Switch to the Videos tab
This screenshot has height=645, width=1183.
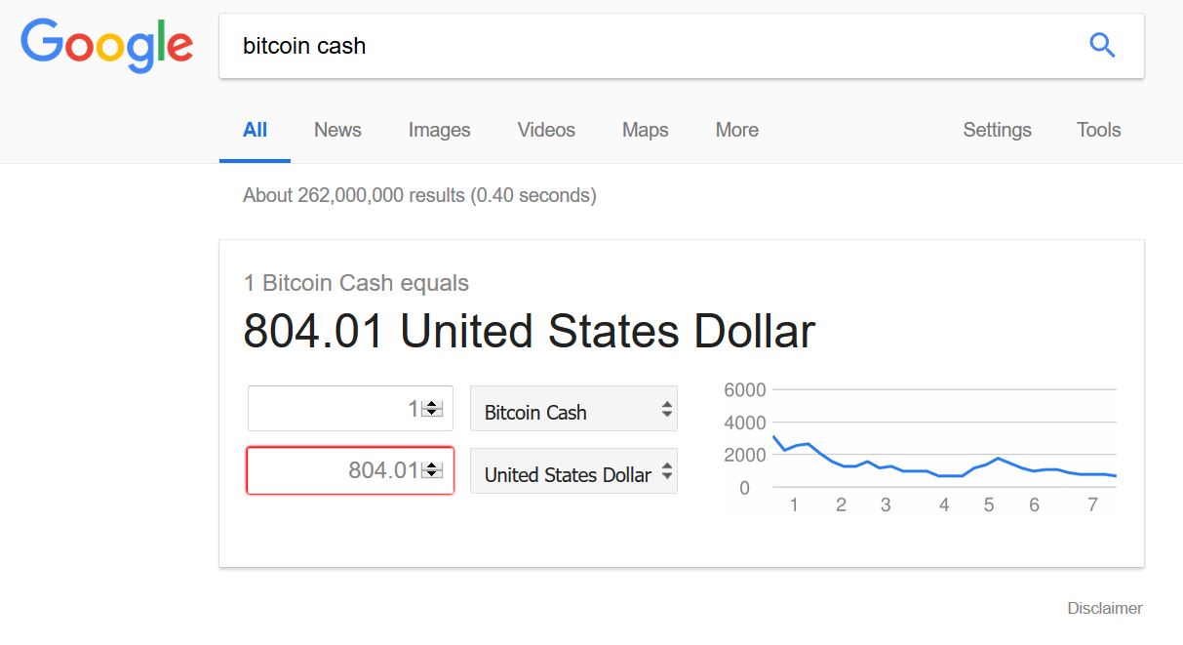coord(546,130)
